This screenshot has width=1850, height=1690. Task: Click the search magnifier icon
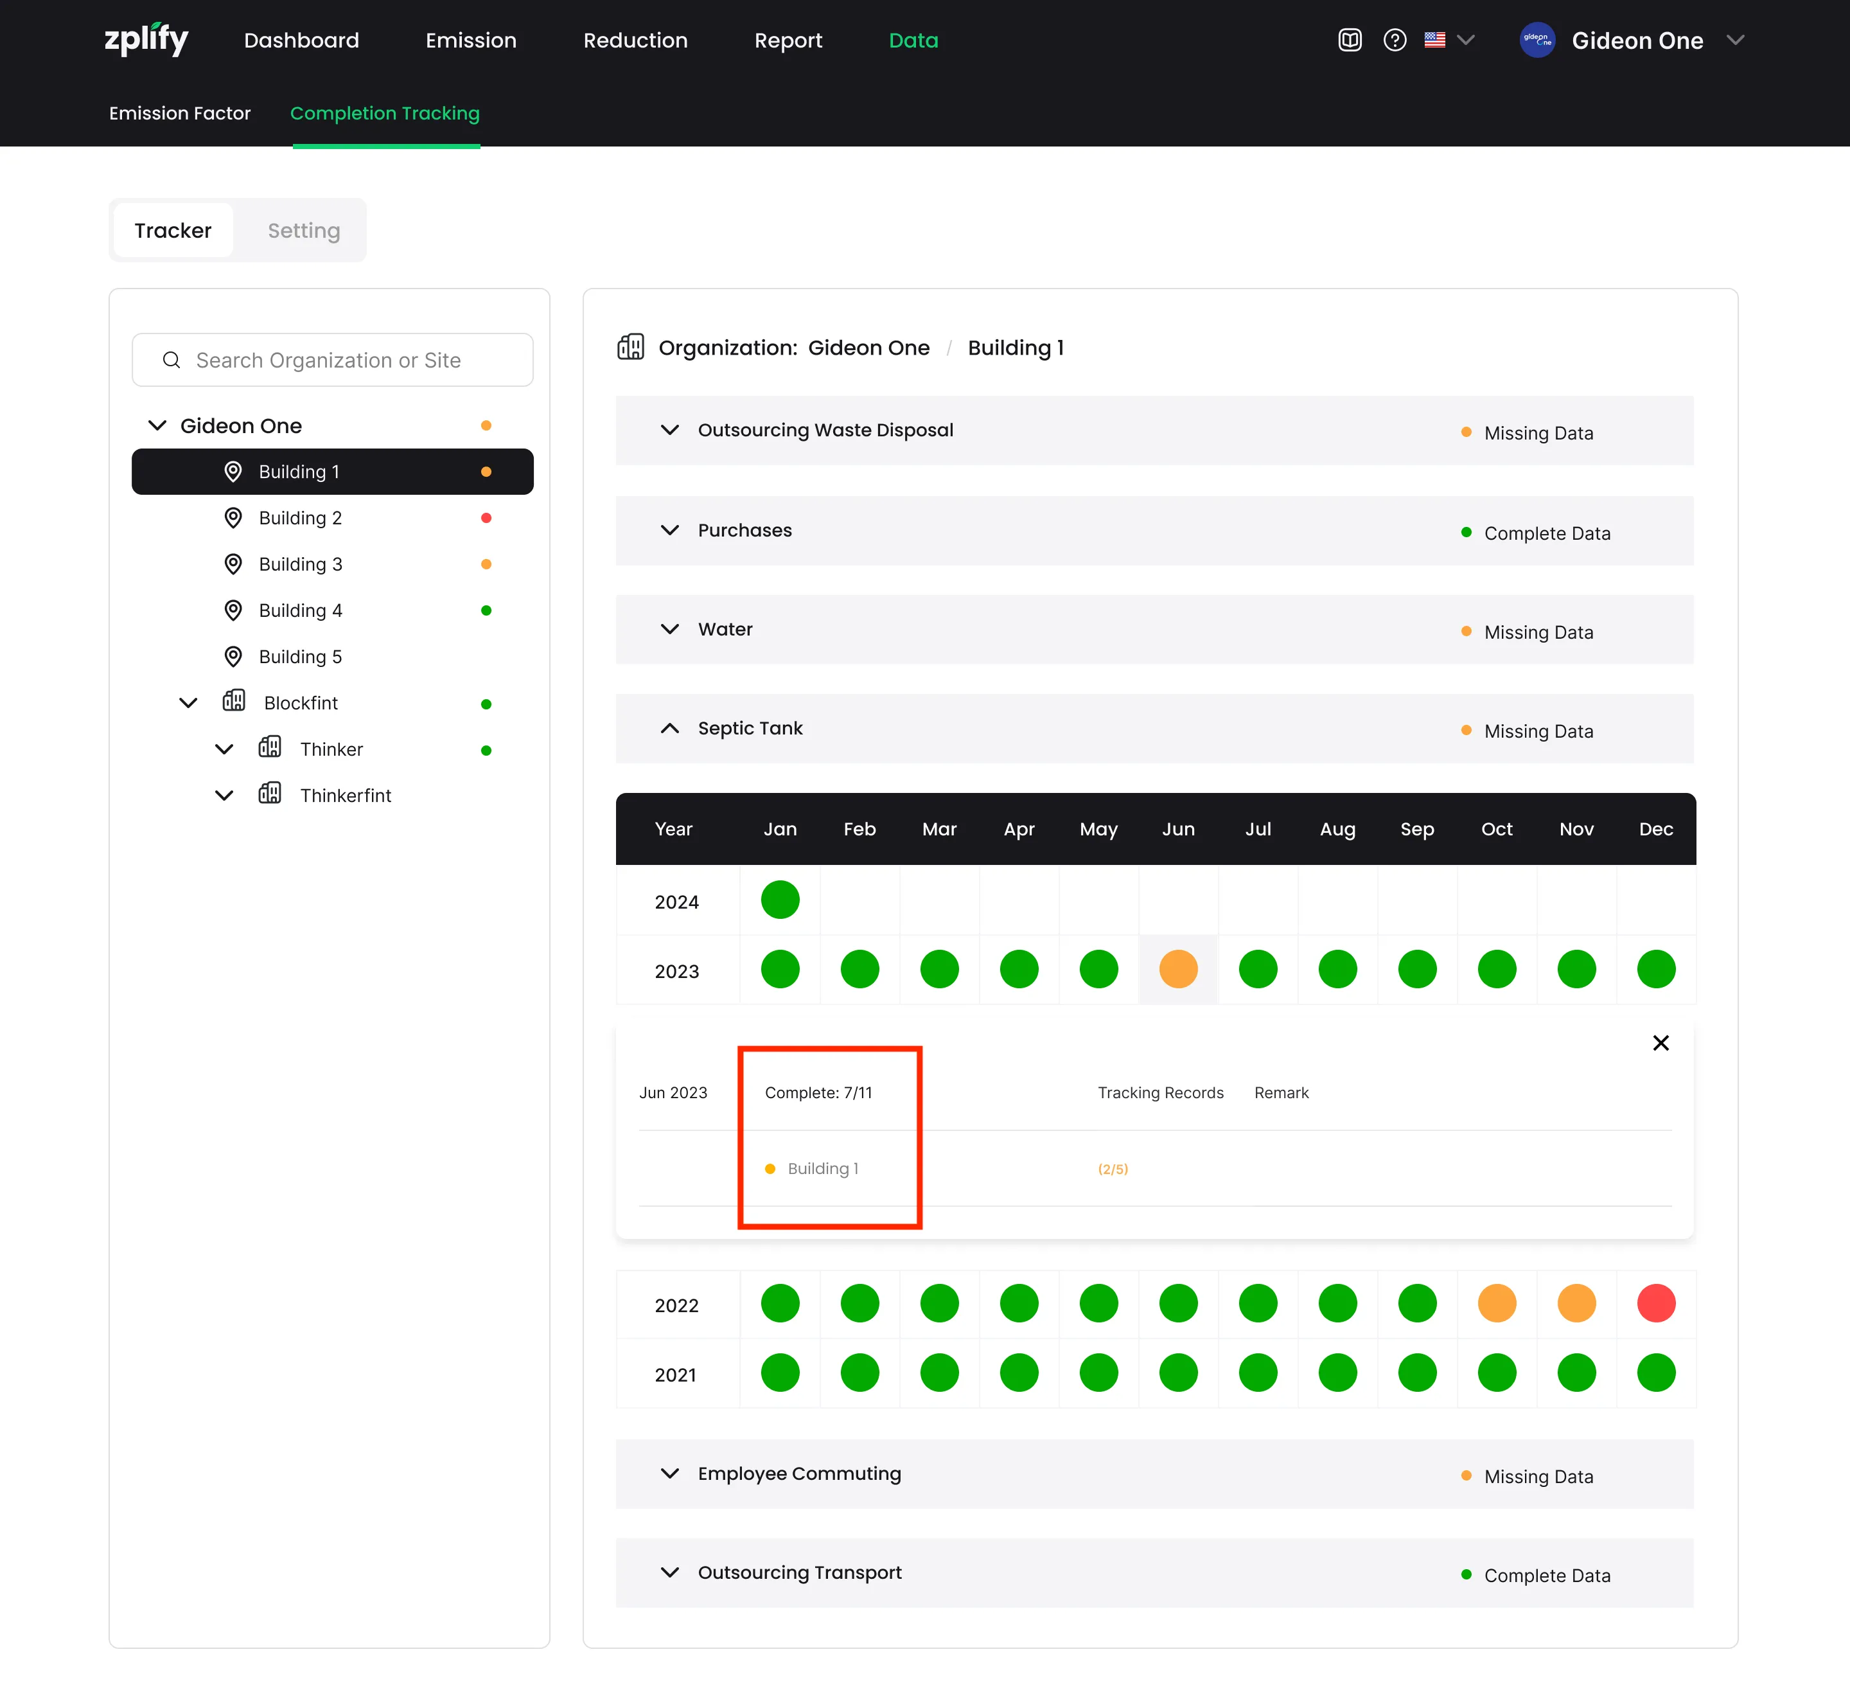[172, 360]
